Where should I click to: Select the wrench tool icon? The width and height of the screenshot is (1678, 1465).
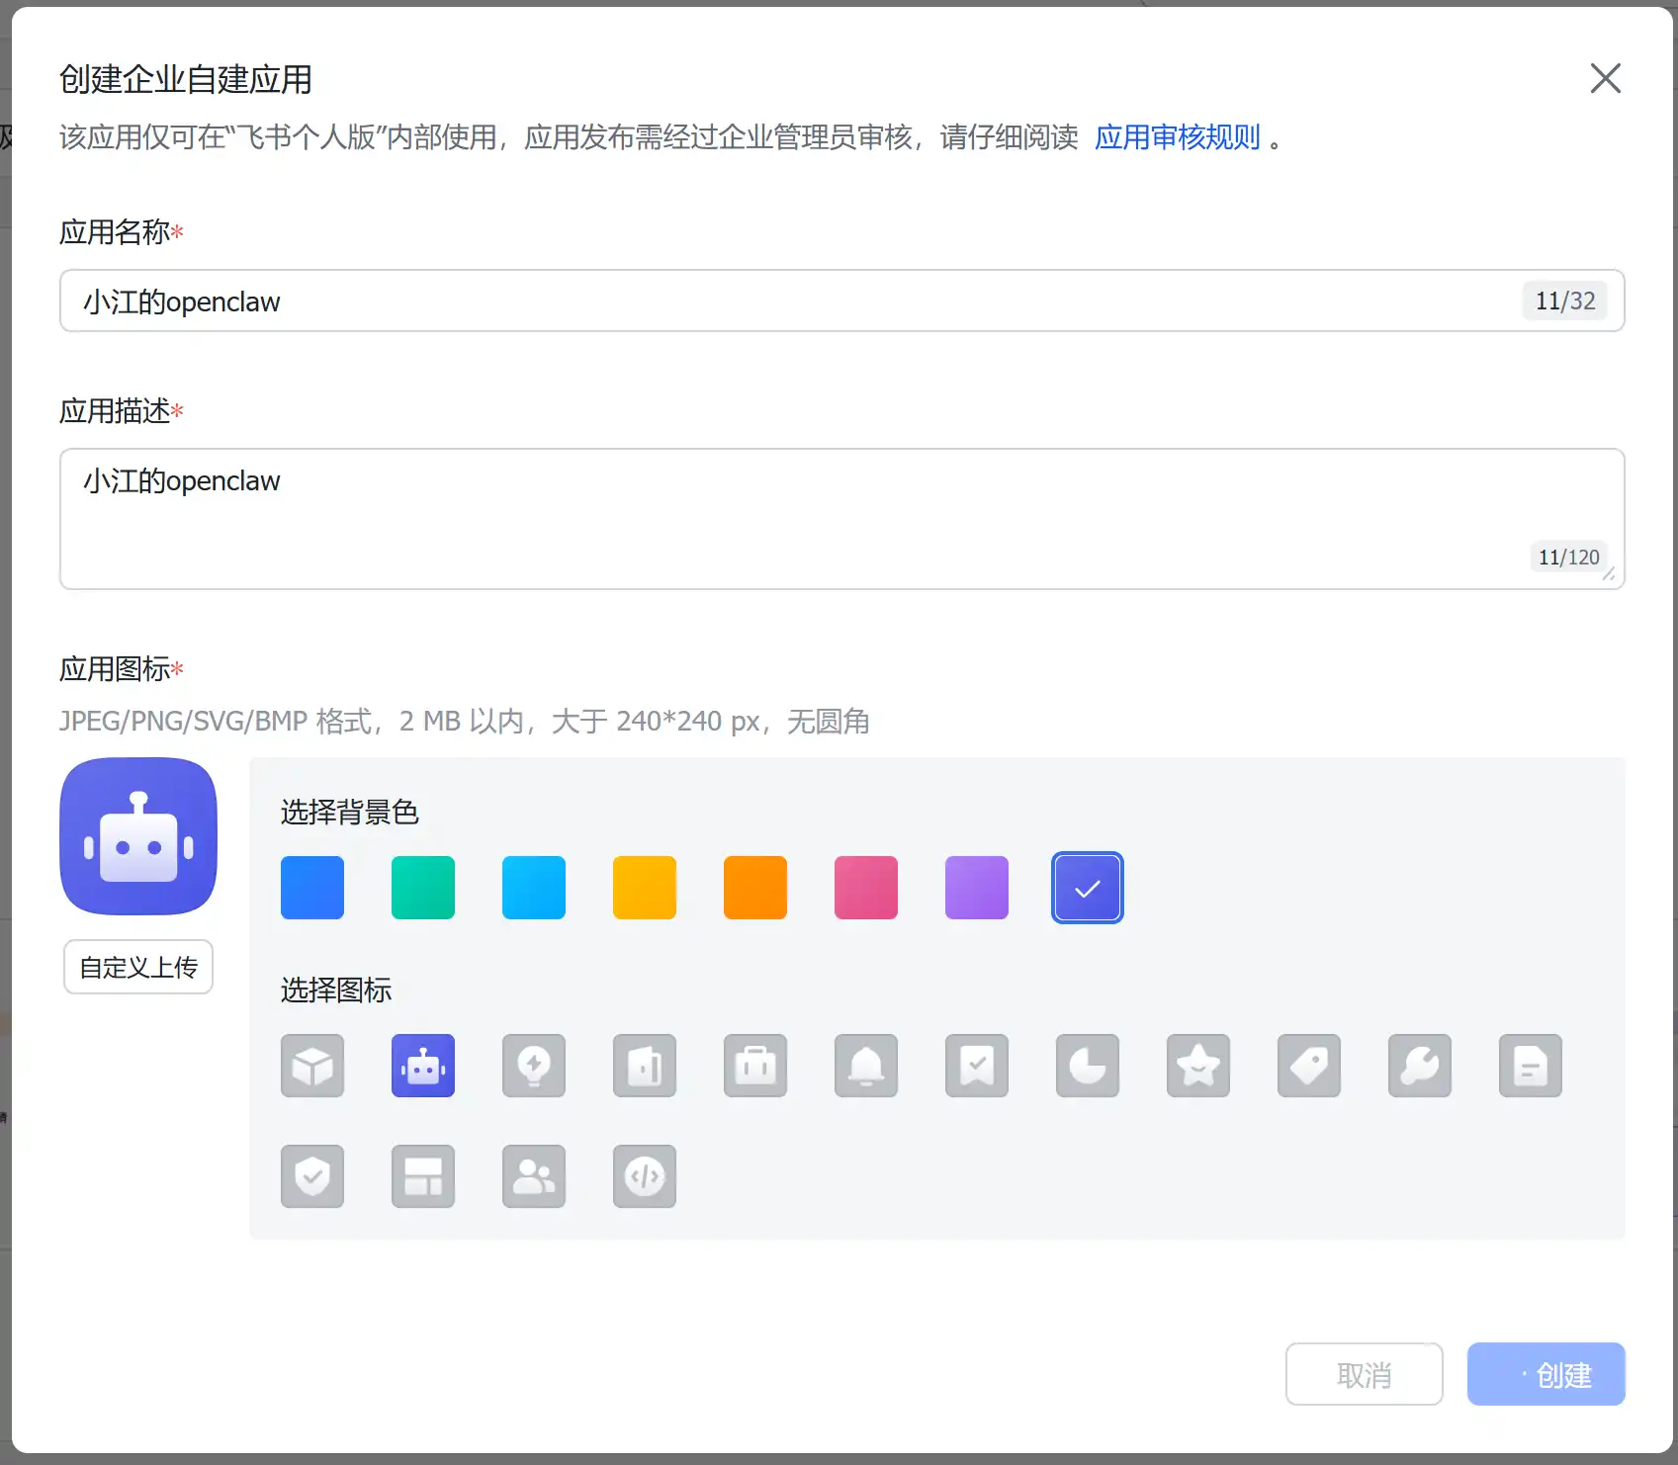coord(1419,1066)
